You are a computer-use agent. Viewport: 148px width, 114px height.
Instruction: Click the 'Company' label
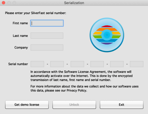point(21,47)
